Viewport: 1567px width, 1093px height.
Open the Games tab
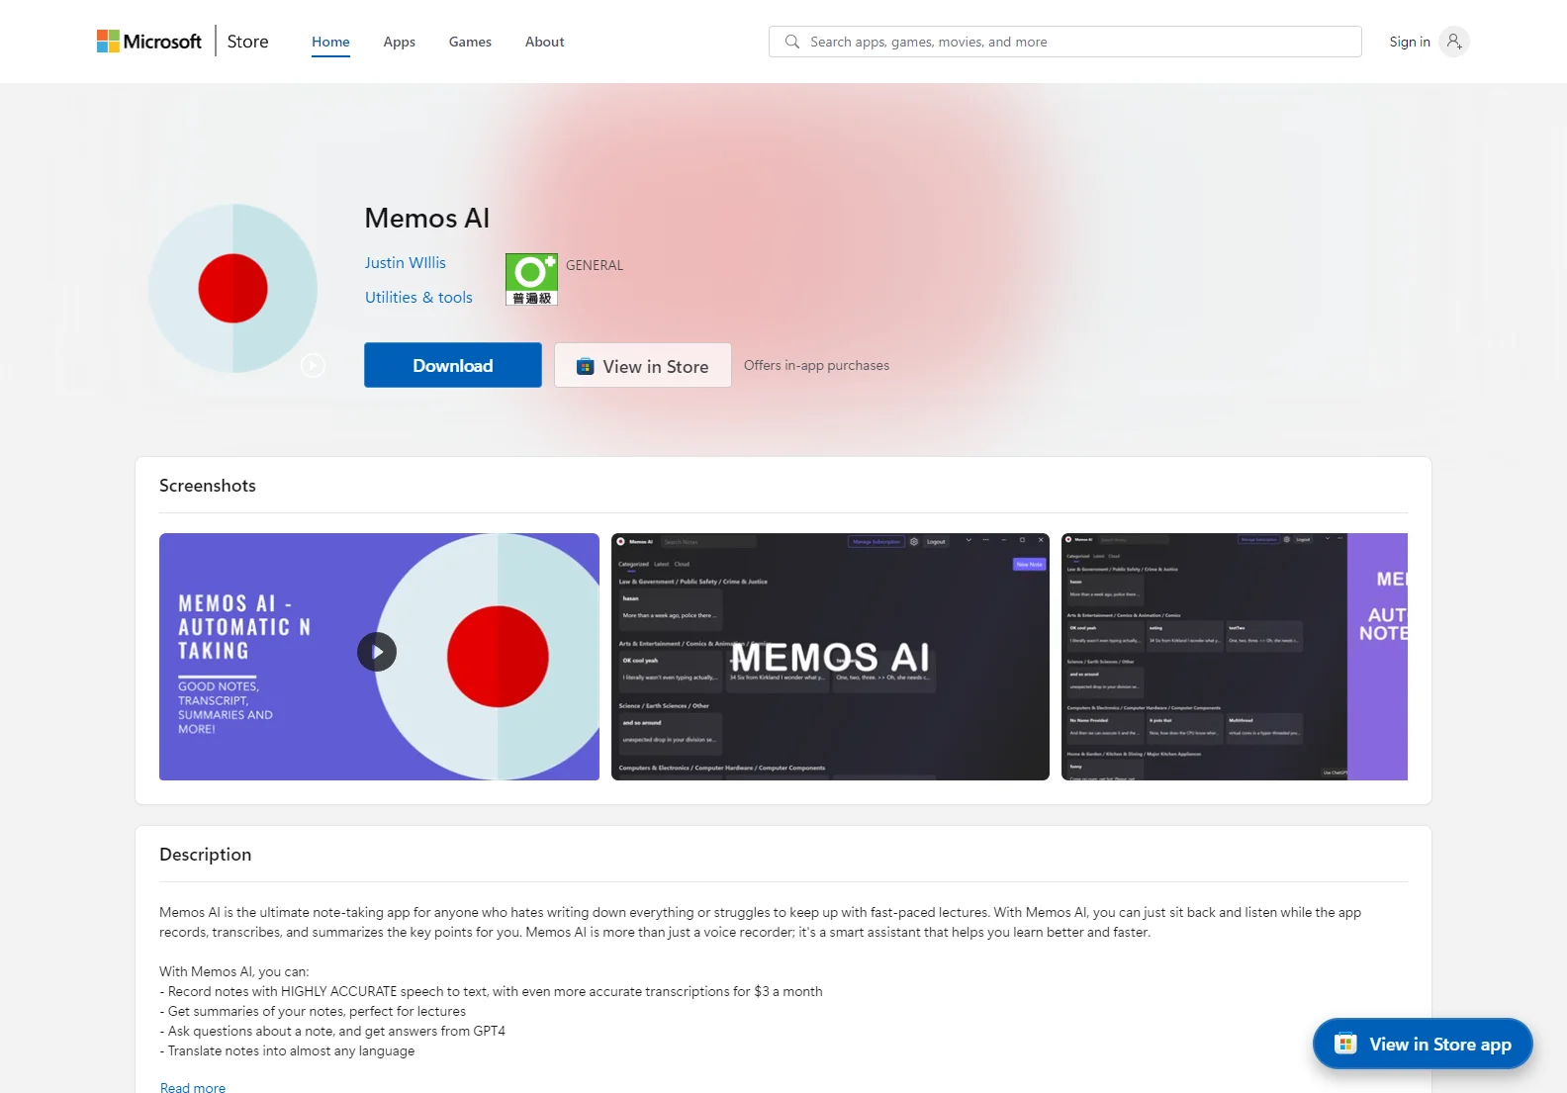[470, 42]
